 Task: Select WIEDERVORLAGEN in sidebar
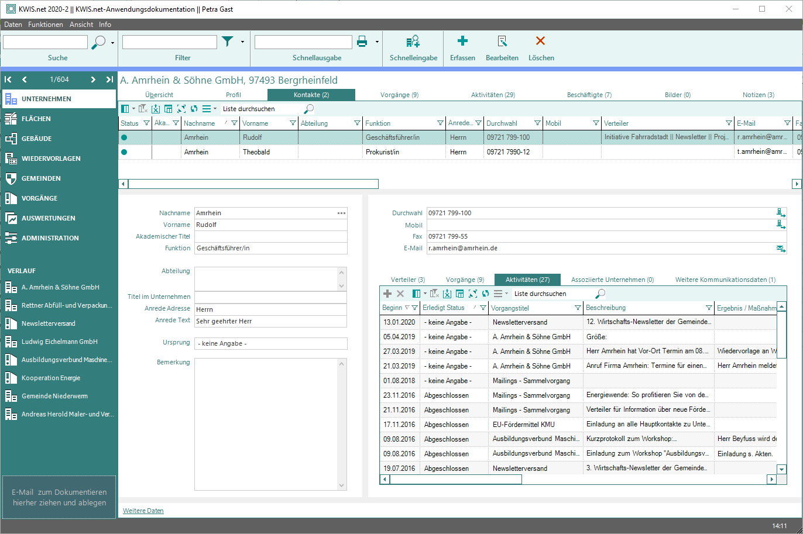pyautogui.click(x=59, y=159)
